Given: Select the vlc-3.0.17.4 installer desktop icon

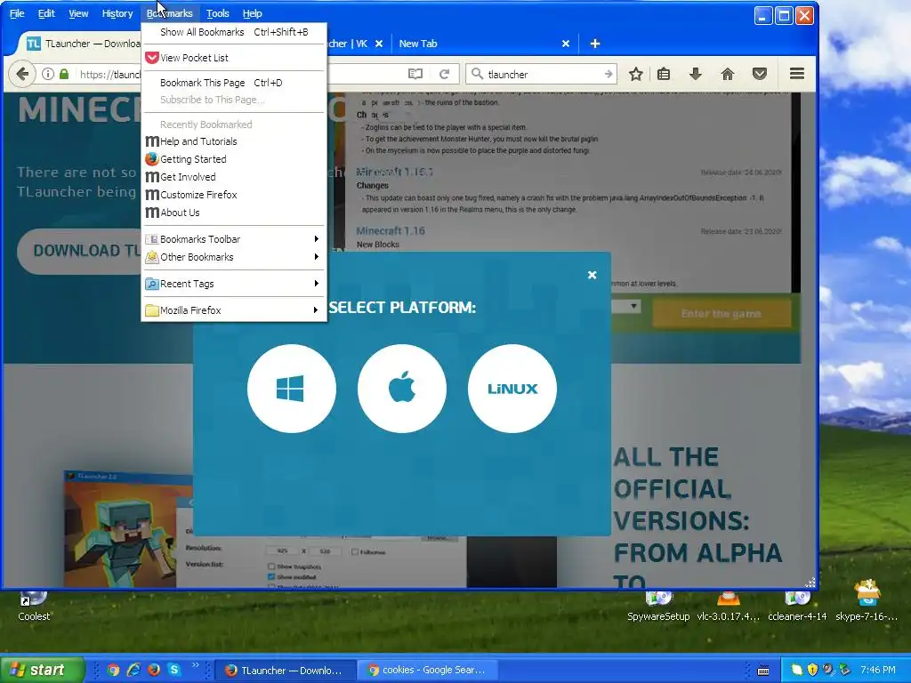Looking at the screenshot, I should 729,606.
